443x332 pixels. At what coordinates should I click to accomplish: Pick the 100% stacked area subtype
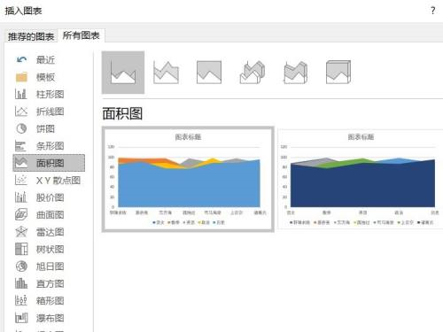click(209, 73)
